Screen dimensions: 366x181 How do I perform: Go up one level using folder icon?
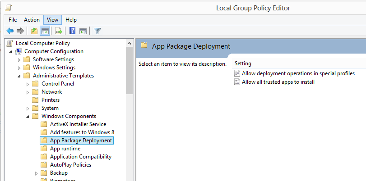click(x=34, y=31)
